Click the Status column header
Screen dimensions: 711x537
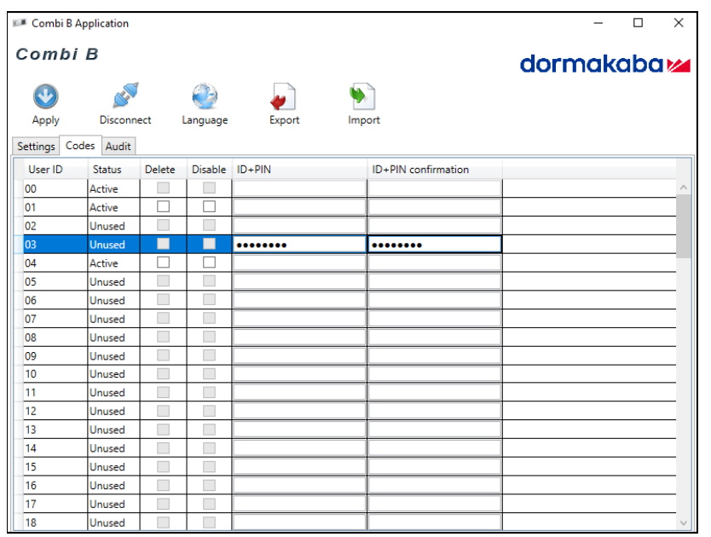click(x=107, y=170)
